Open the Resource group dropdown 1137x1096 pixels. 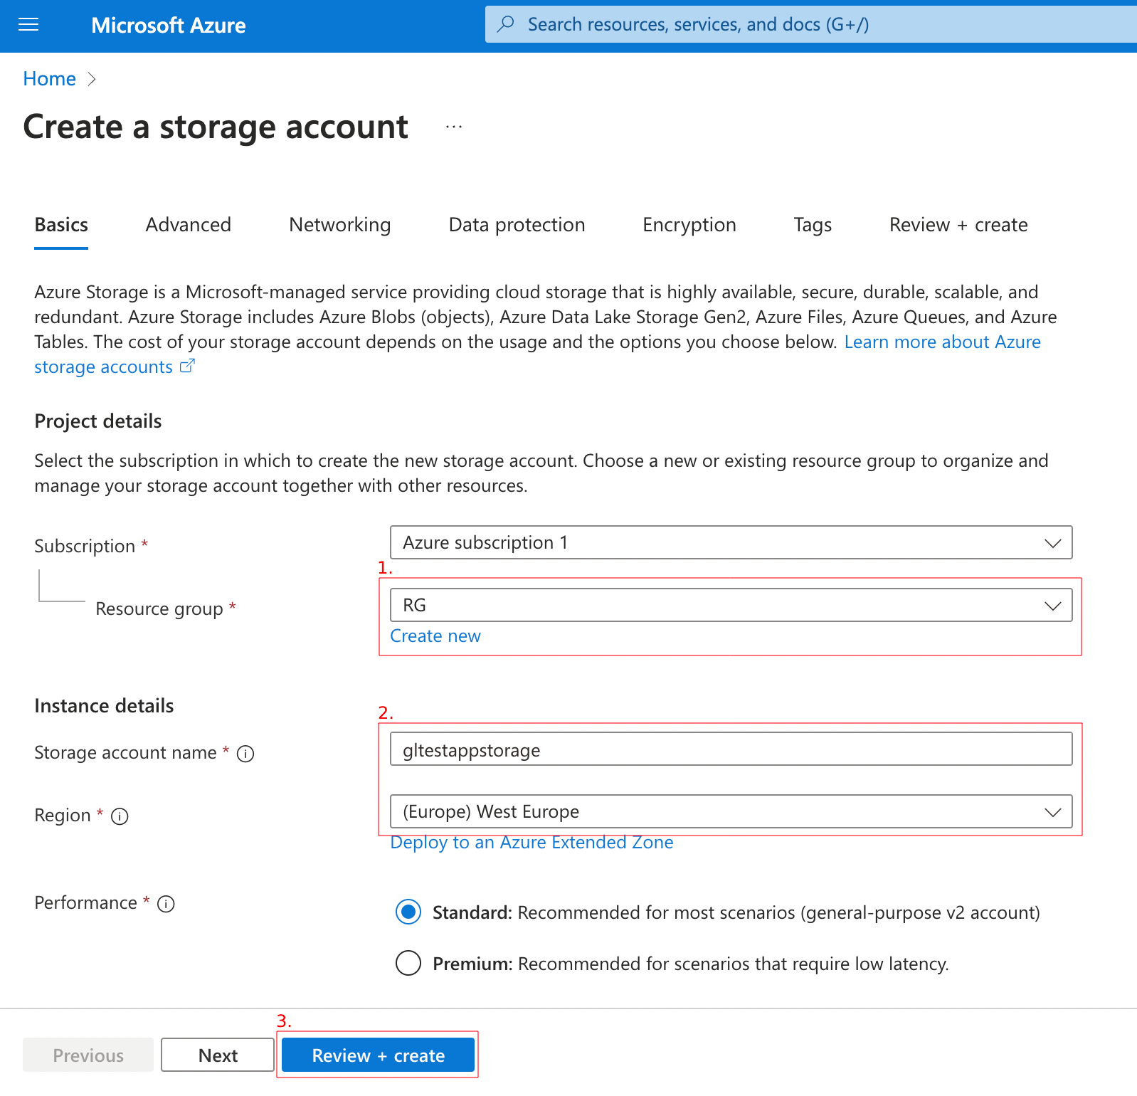coord(731,605)
